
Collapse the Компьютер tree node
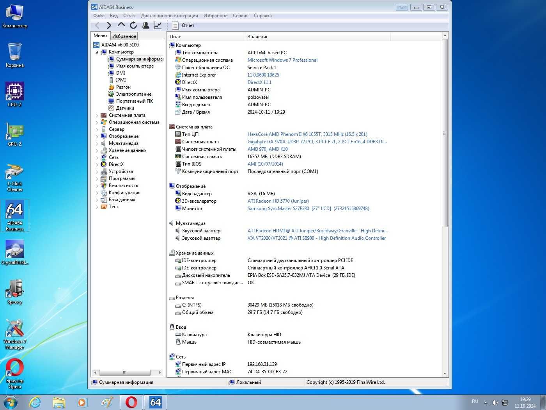pos(97,52)
